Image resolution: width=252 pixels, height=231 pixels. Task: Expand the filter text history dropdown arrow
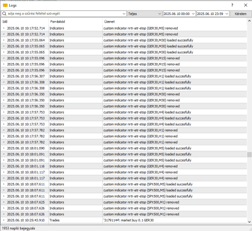click(124, 14)
